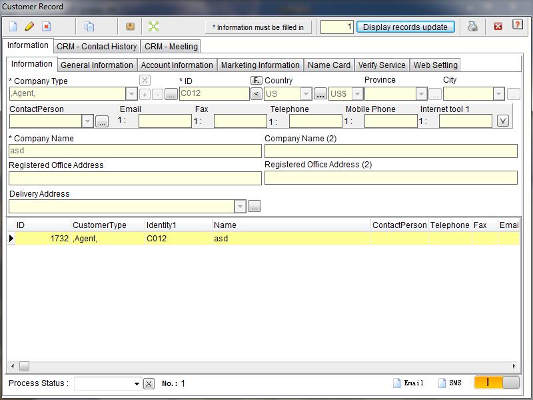Image resolution: width=533 pixels, height=400 pixels.
Task: Click the Registered Office Address (2) field
Action: (x=391, y=177)
